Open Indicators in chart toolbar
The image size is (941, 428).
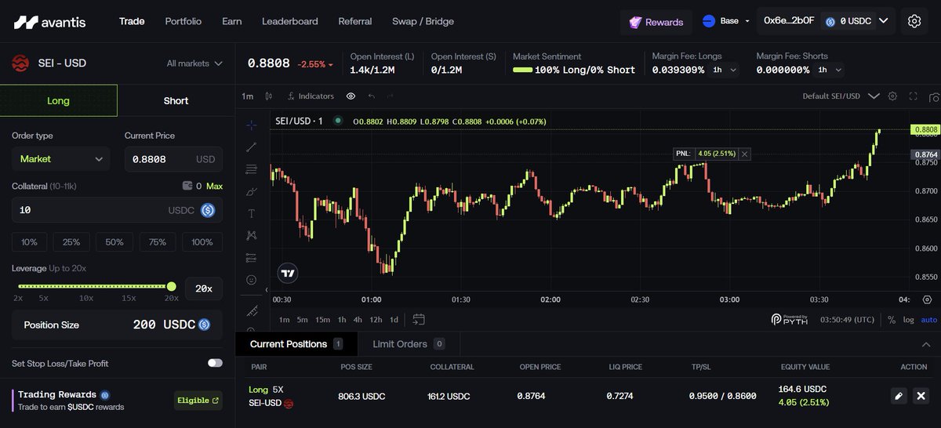pyautogui.click(x=311, y=96)
